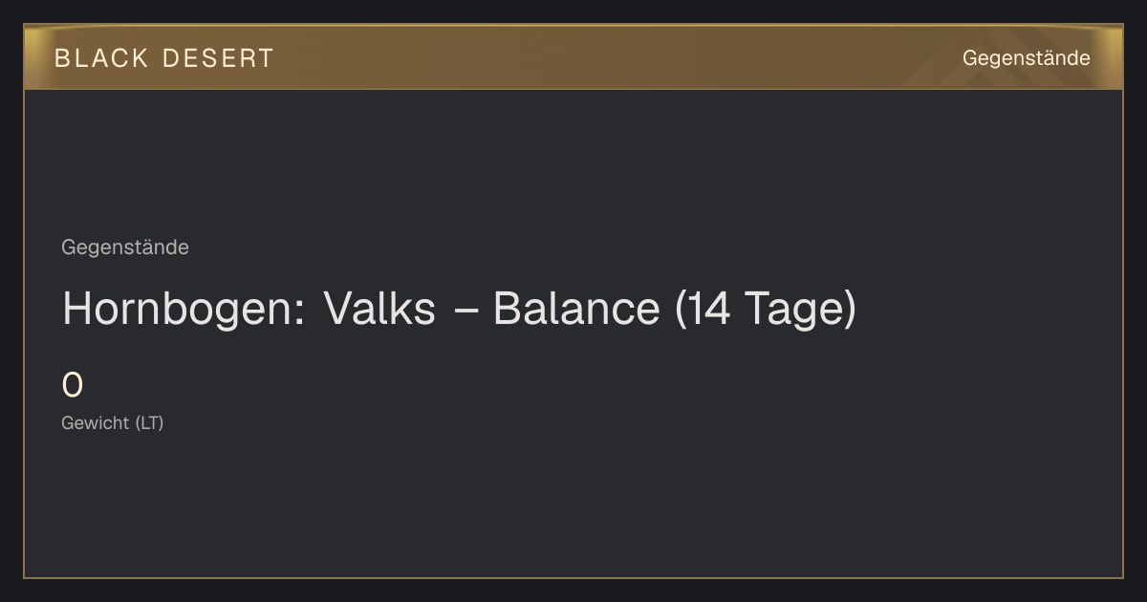The image size is (1147, 602).
Task: Select the word Balance in the title
Action: [576, 309]
